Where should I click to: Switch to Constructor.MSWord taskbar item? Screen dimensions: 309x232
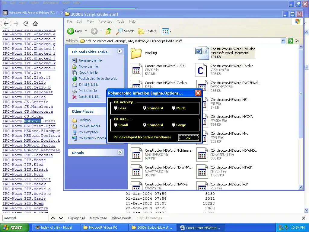pos(200,227)
